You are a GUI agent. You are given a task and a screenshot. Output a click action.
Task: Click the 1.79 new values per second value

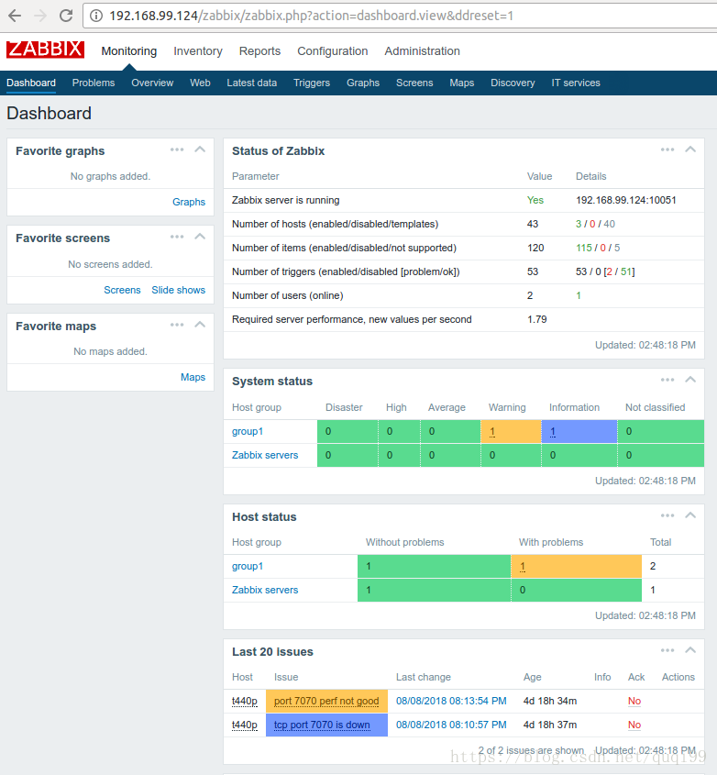536,319
